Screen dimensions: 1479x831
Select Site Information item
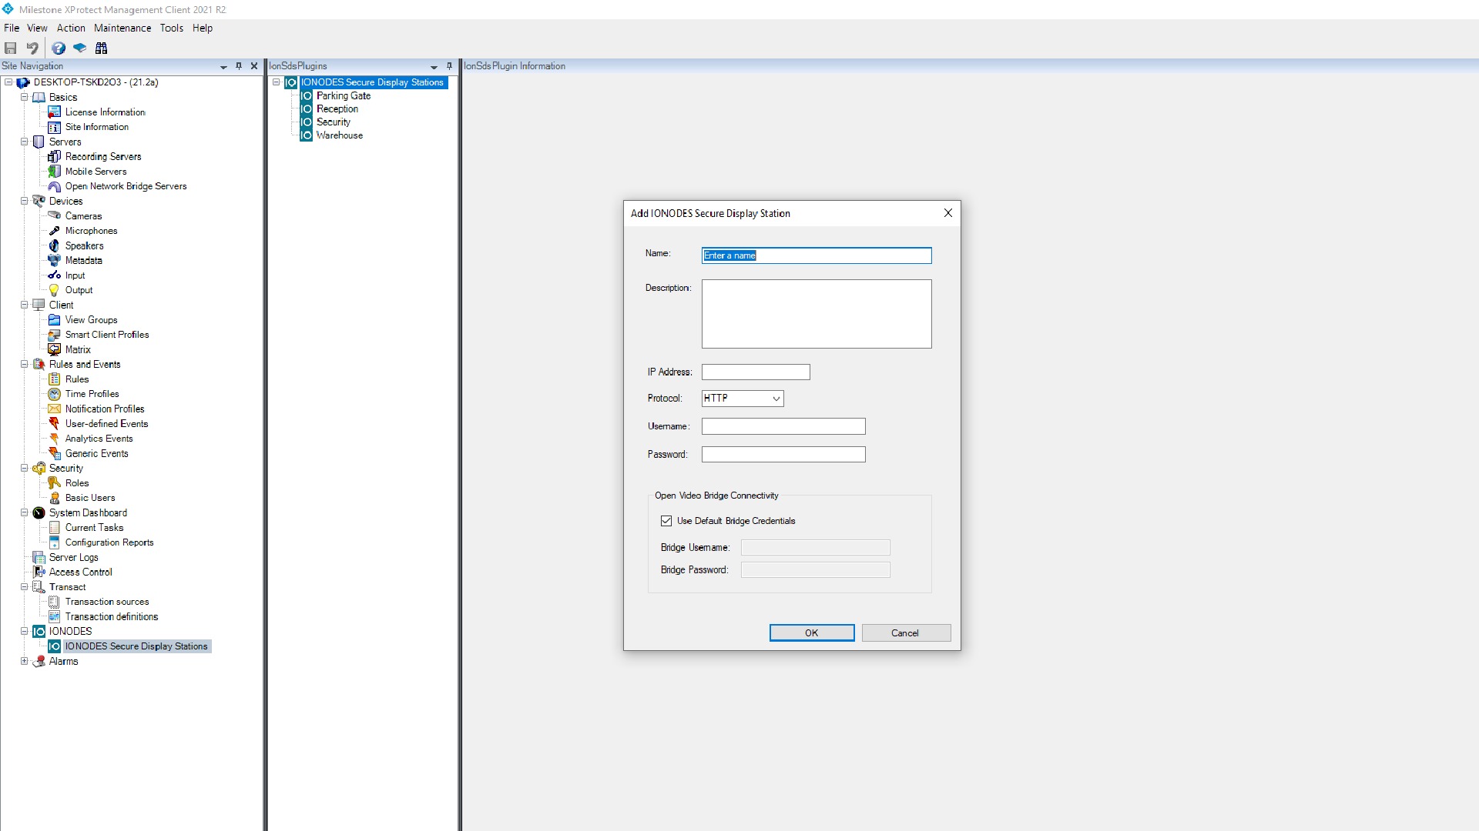click(x=97, y=127)
